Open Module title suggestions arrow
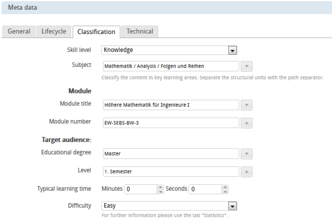 (x=247, y=105)
